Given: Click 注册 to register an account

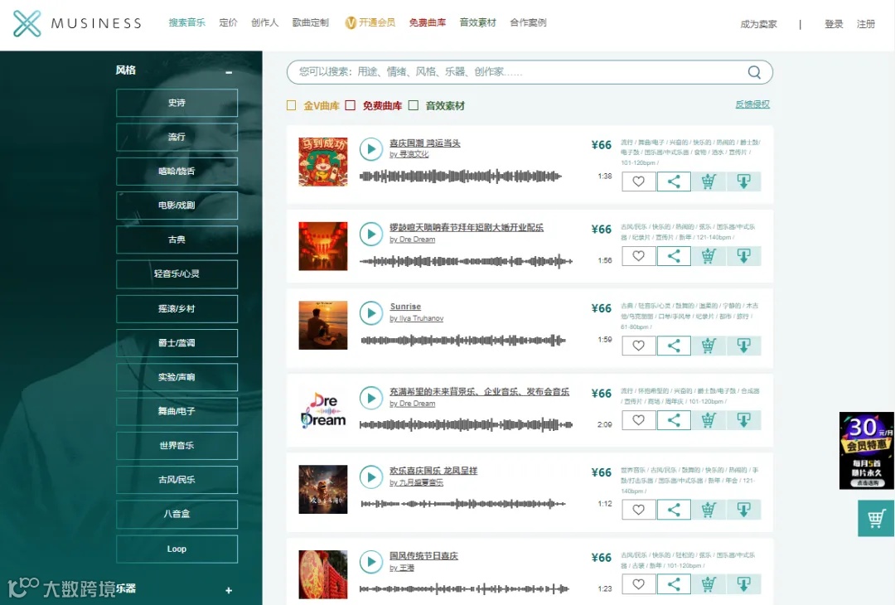Looking at the screenshot, I should [x=866, y=24].
